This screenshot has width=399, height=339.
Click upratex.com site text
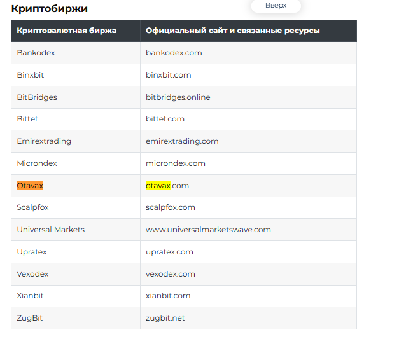tap(169, 252)
